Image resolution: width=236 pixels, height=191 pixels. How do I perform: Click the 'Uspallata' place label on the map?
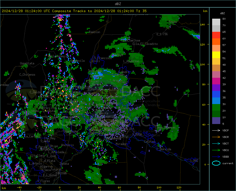(27, 64)
